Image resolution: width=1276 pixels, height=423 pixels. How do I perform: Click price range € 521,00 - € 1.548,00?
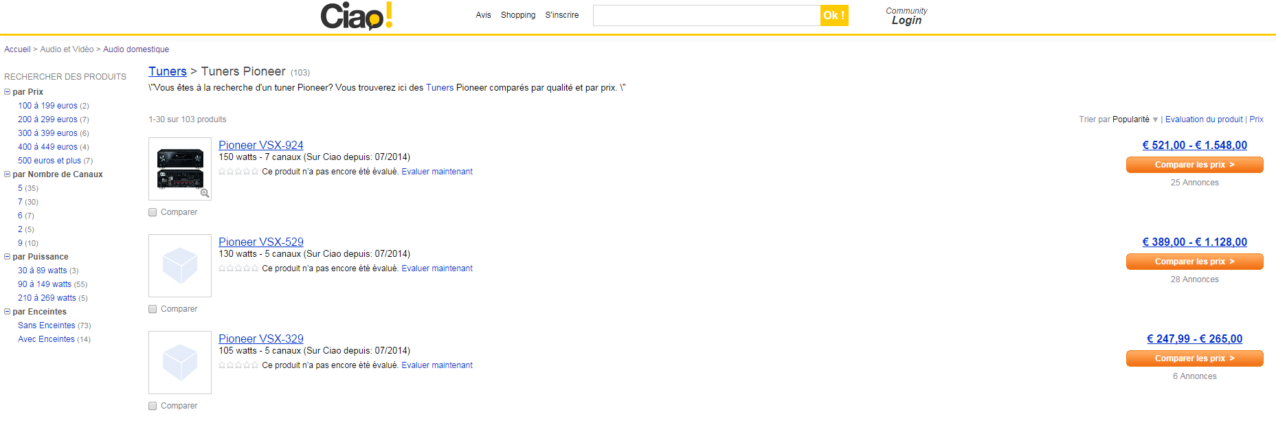click(x=1194, y=145)
